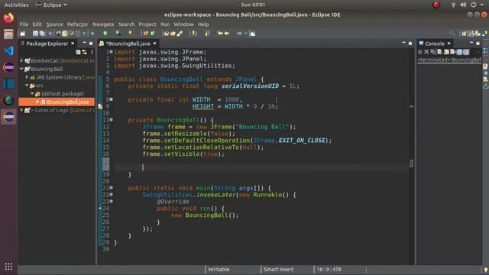Click Remove Launch X icon in Console toolbar

click(426, 52)
